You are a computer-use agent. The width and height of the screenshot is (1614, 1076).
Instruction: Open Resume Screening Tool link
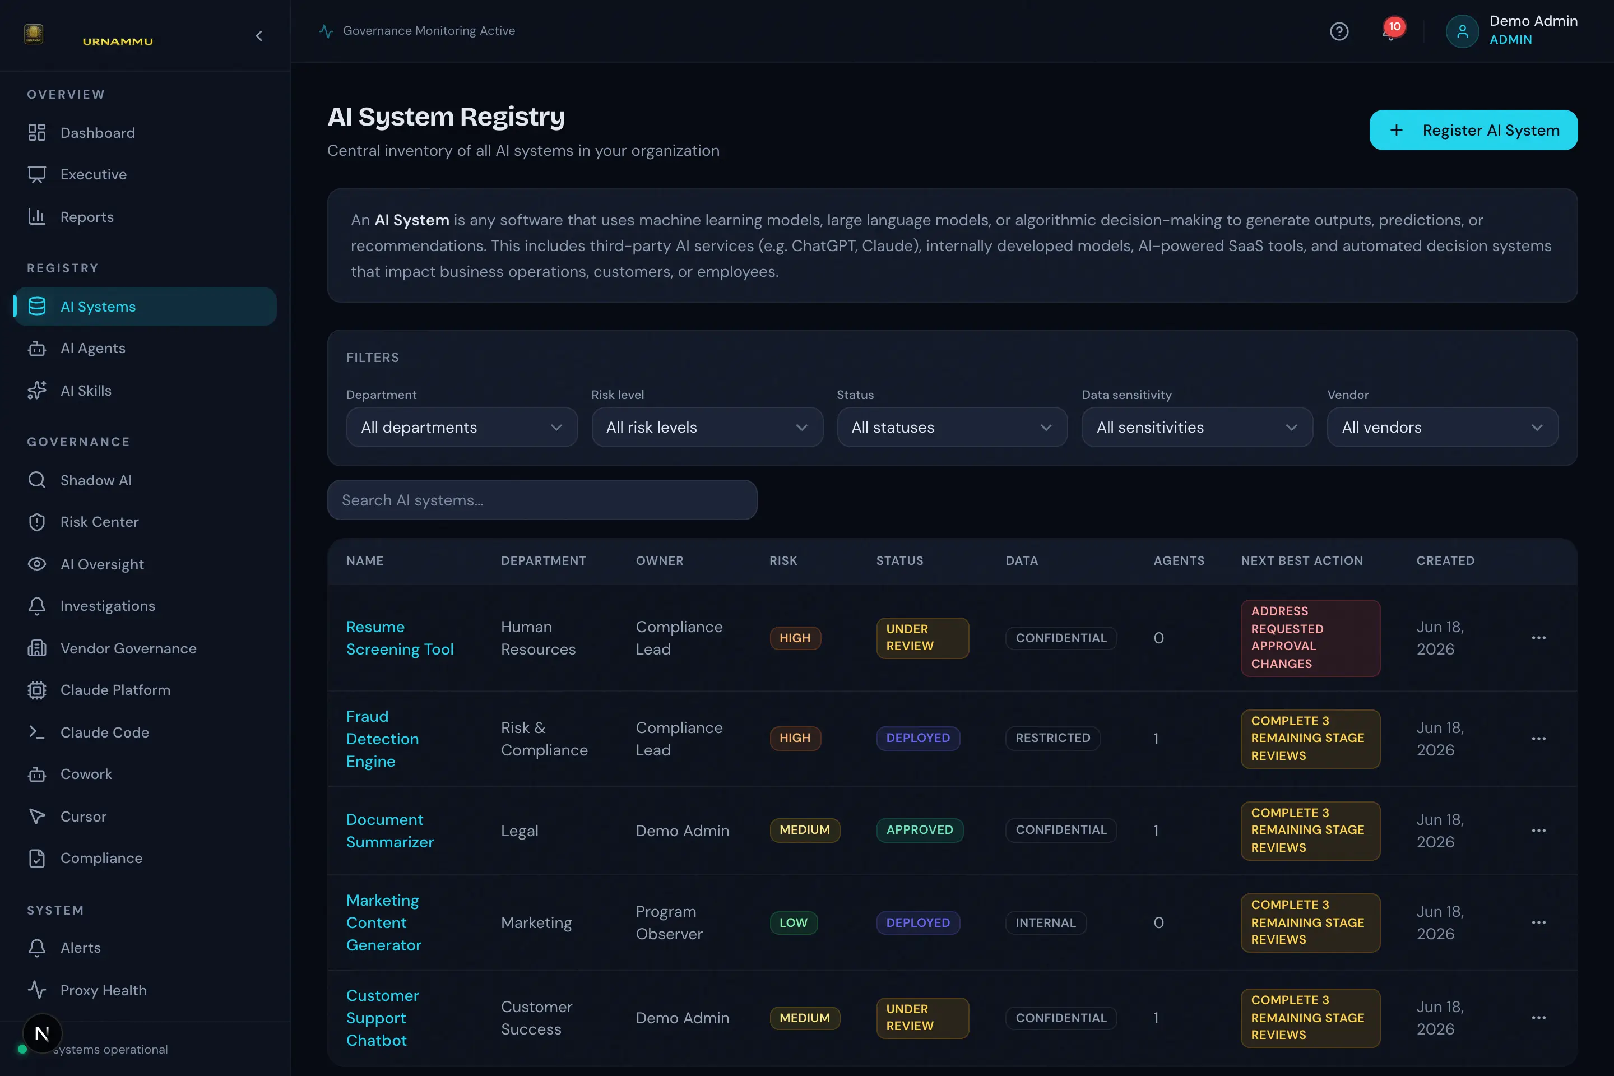point(400,638)
